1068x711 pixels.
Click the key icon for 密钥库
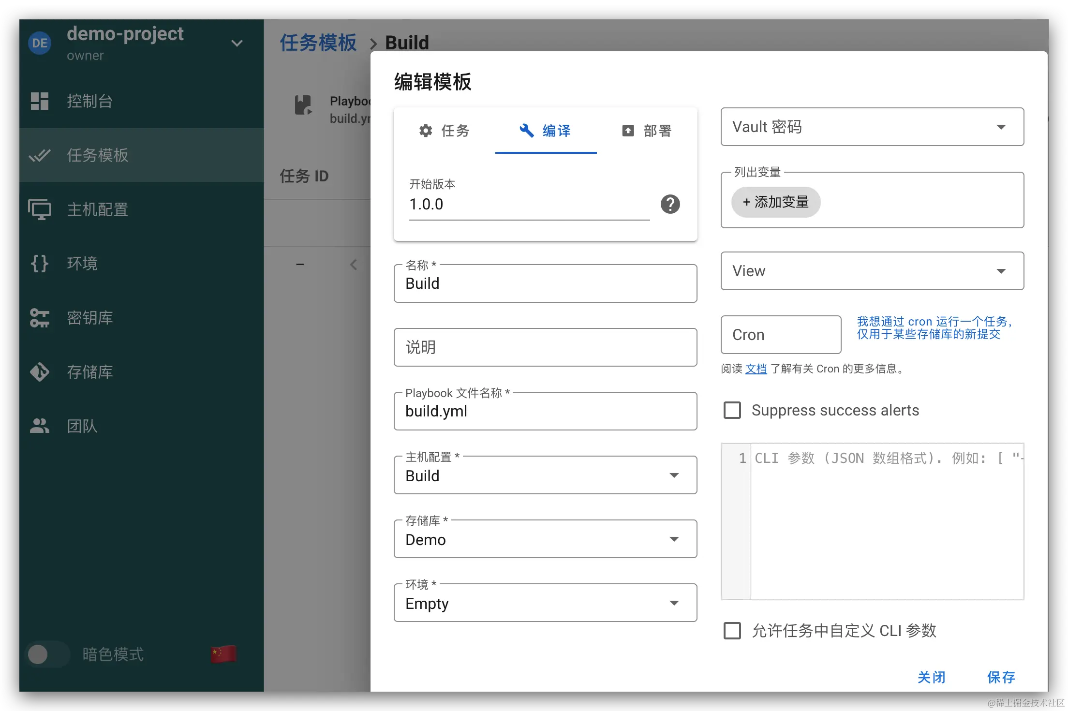pos(40,318)
